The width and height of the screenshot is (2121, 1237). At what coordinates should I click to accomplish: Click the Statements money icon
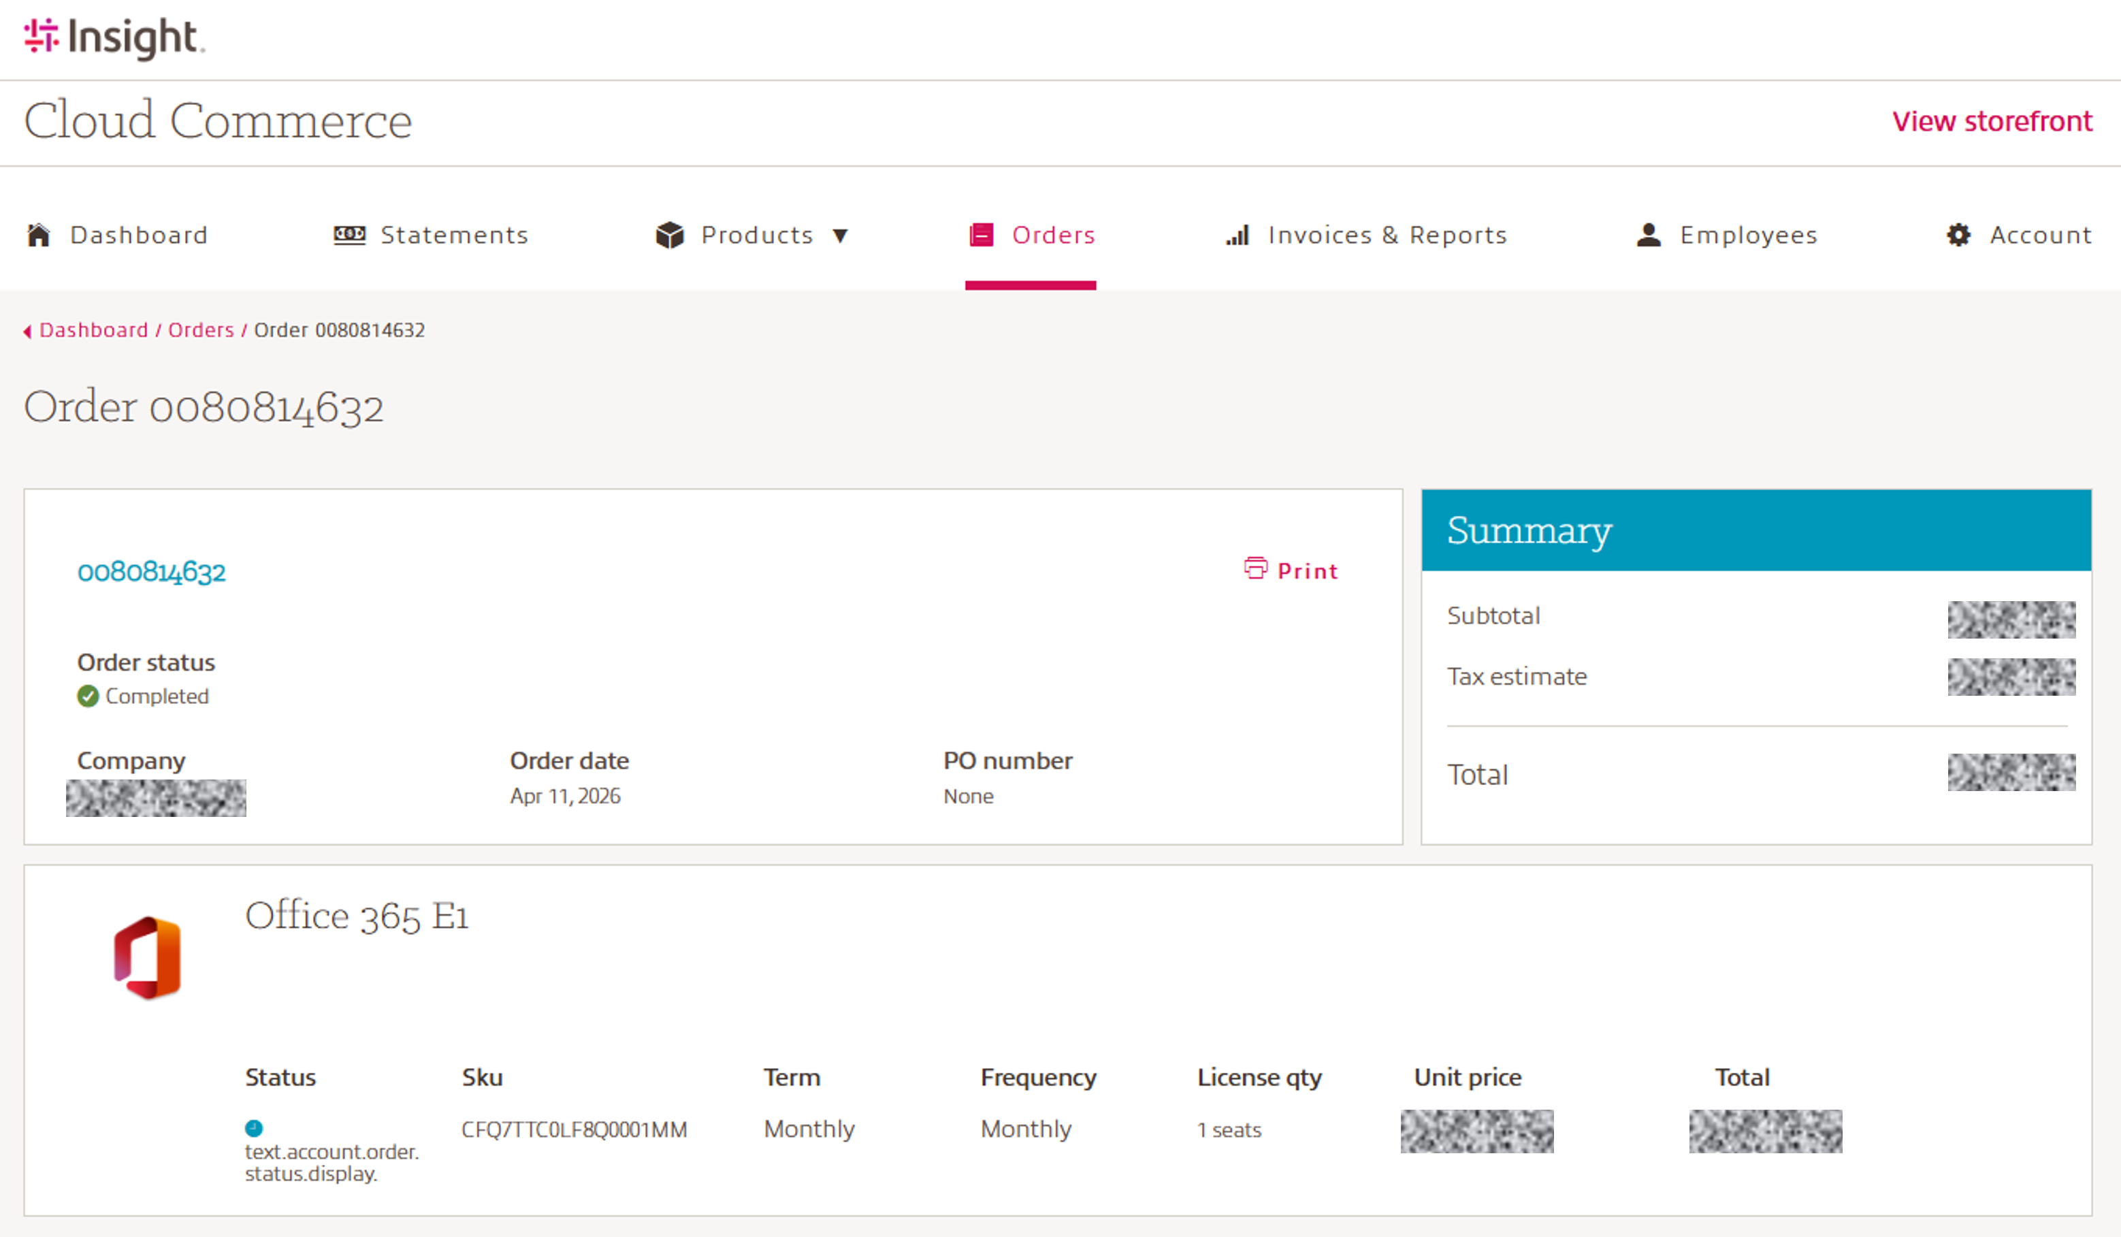pyautogui.click(x=349, y=235)
